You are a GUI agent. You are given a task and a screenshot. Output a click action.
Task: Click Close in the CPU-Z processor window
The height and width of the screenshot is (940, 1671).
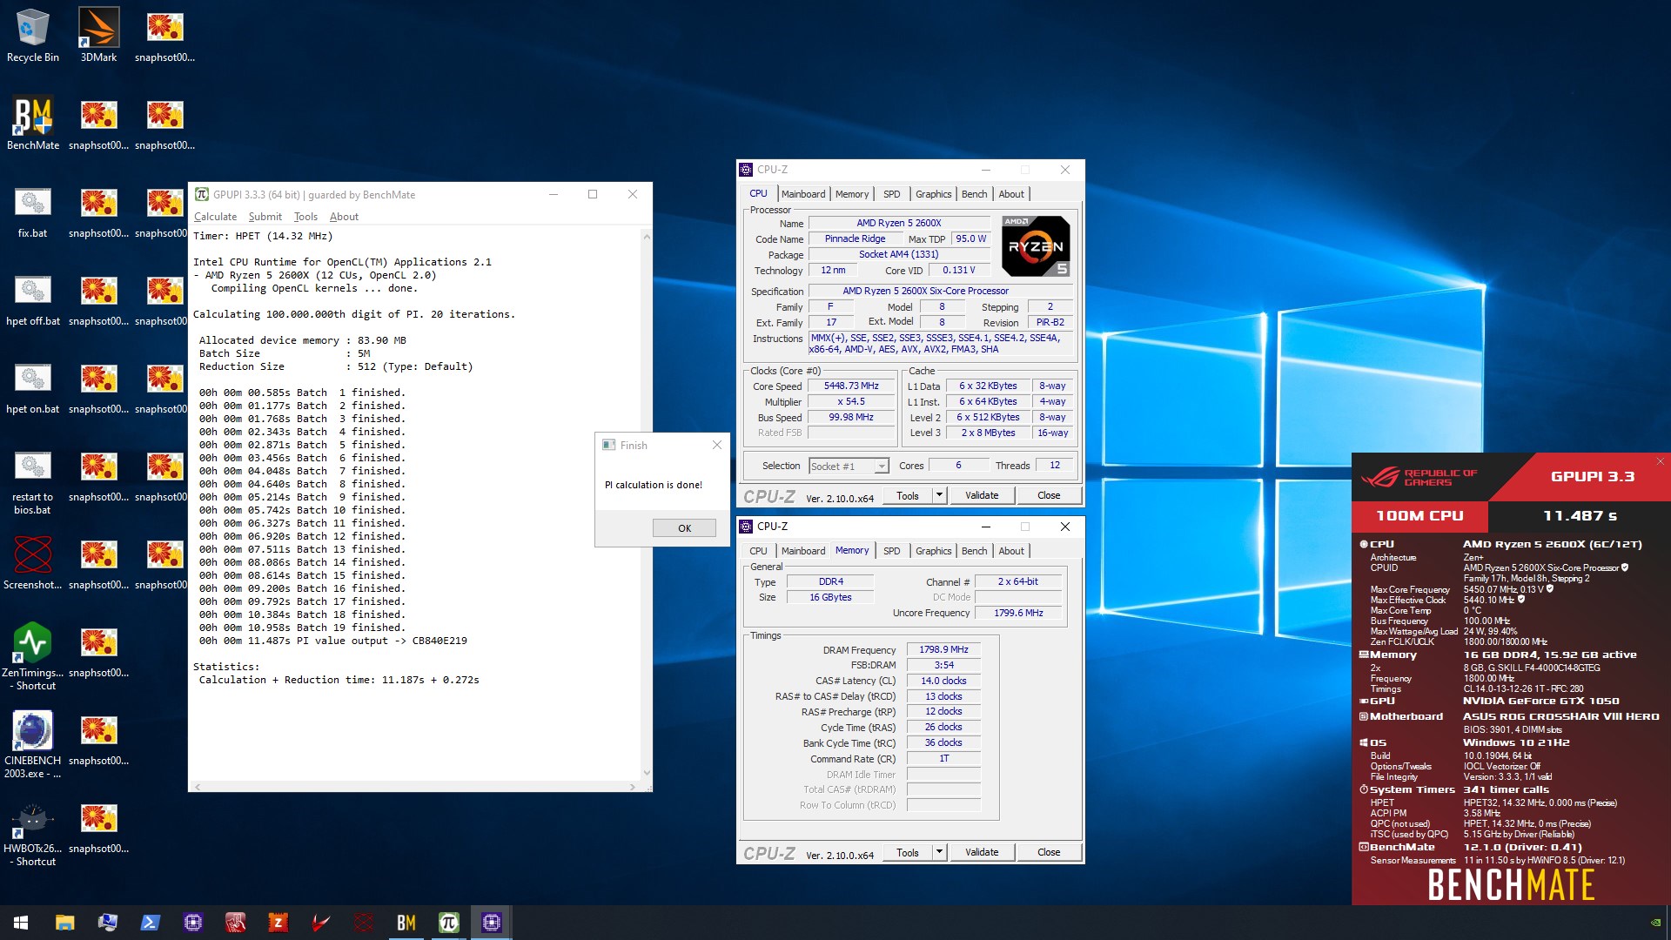(x=1049, y=495)
